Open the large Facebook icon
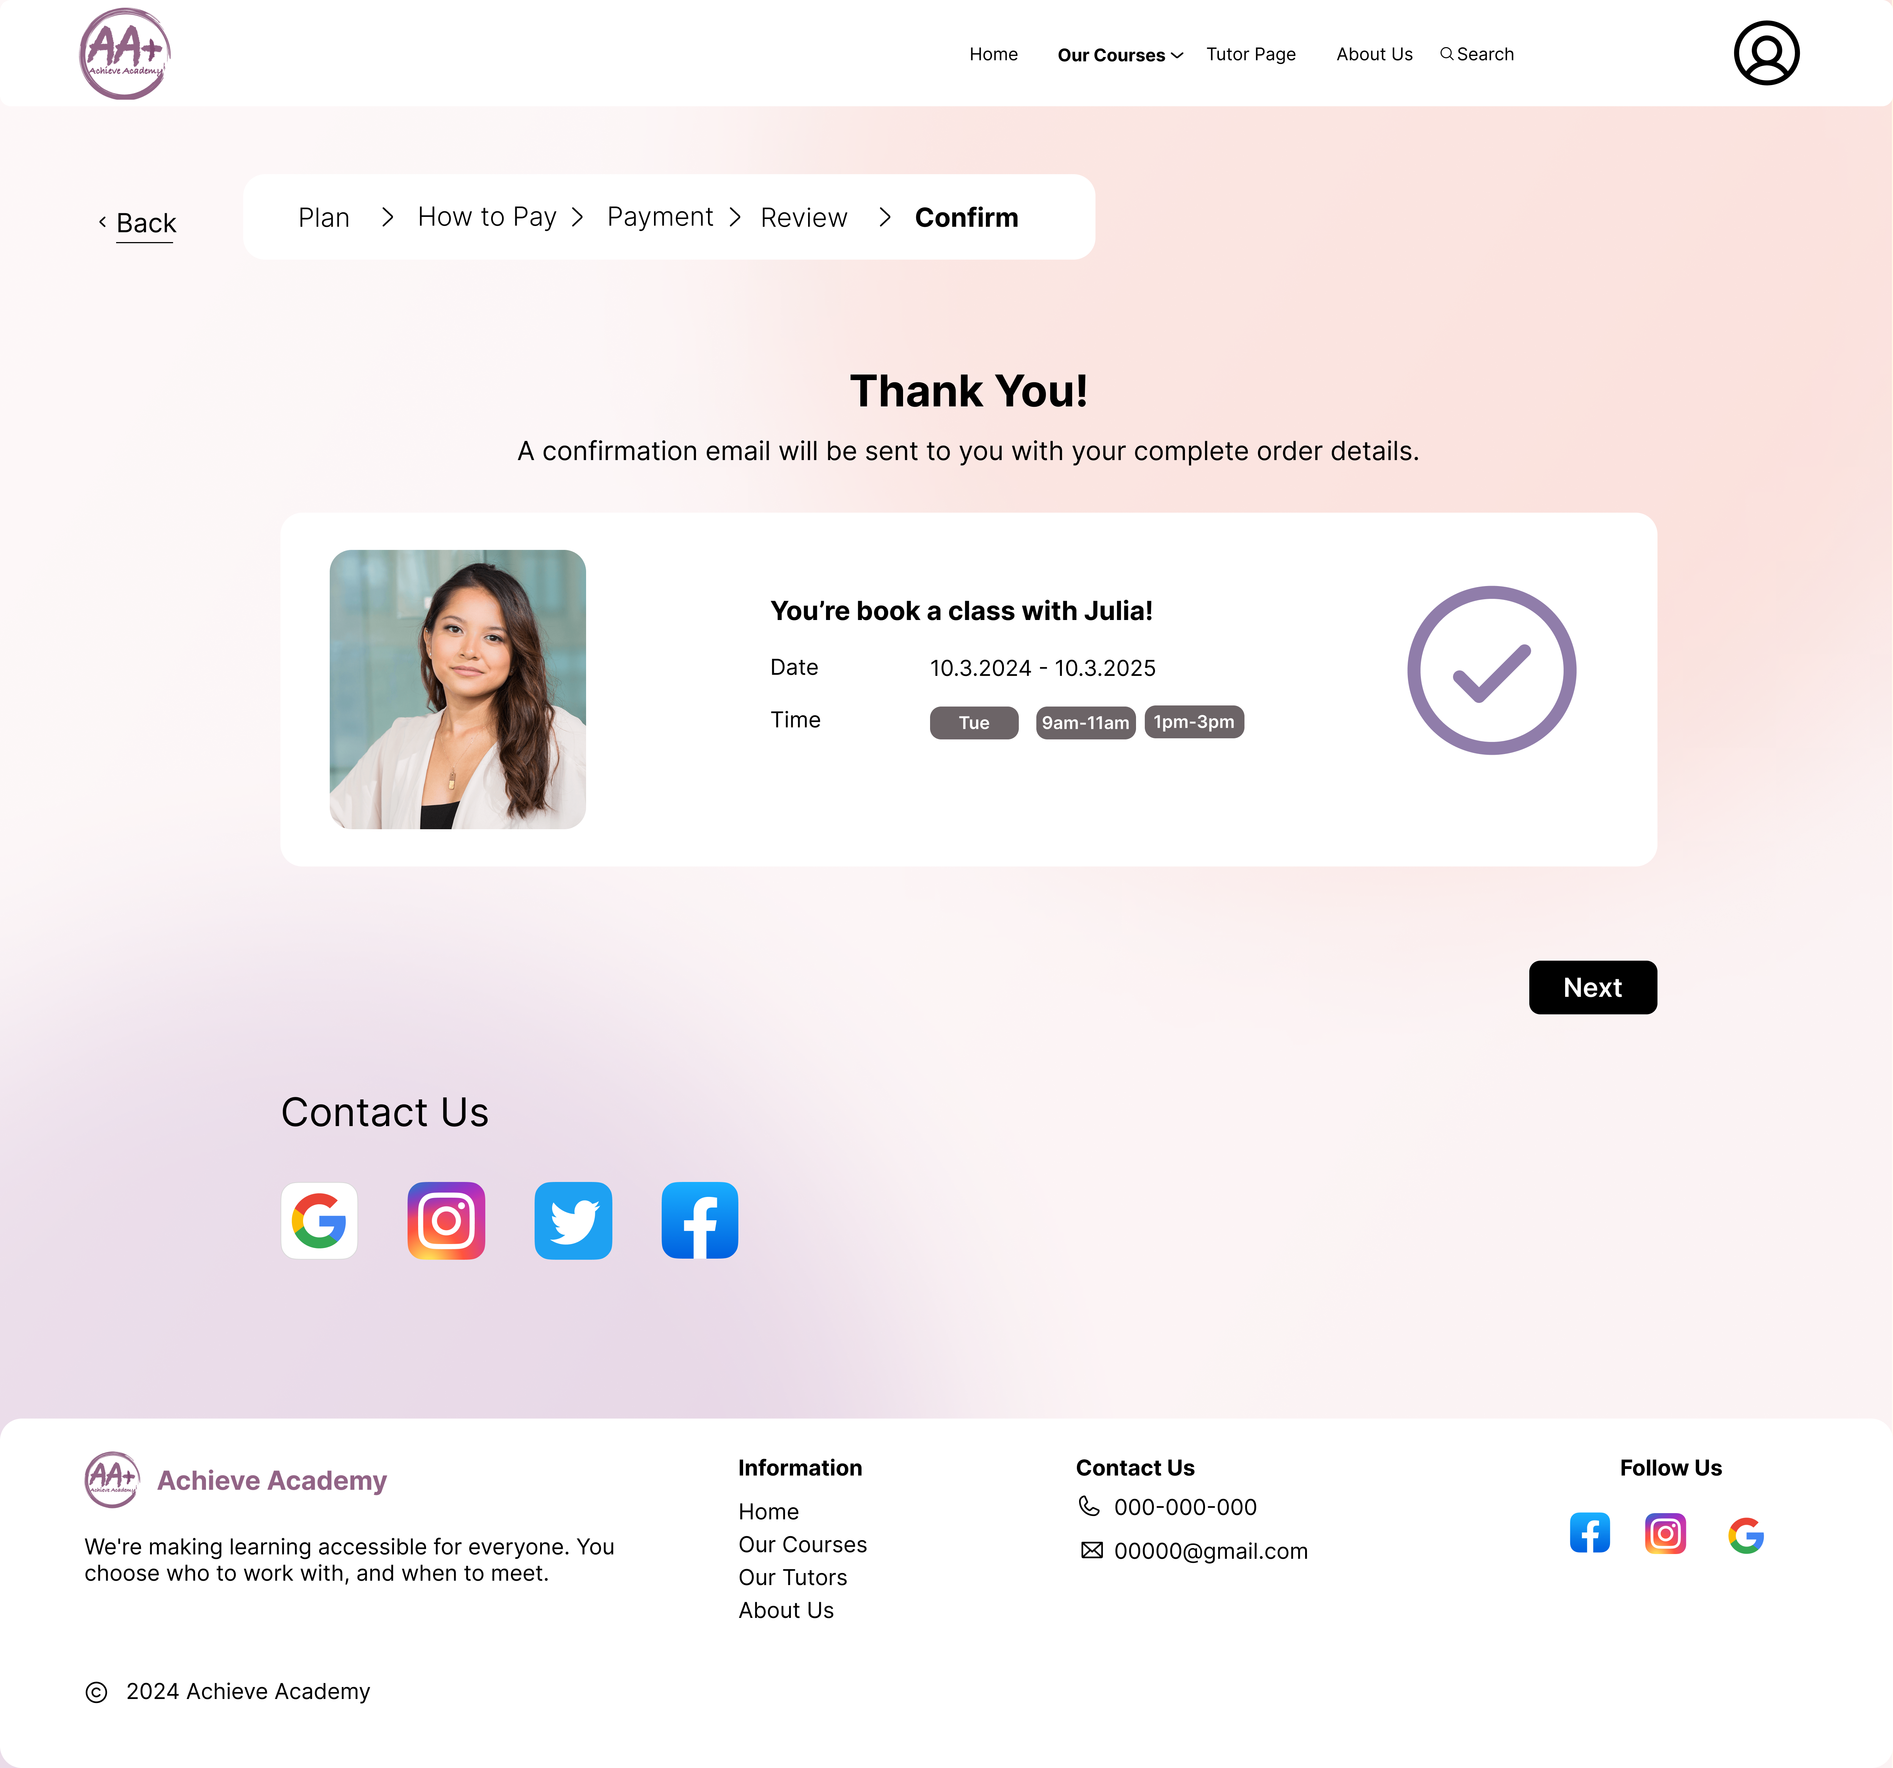Screen dimensions: 1893x1768 (700, 1221)
